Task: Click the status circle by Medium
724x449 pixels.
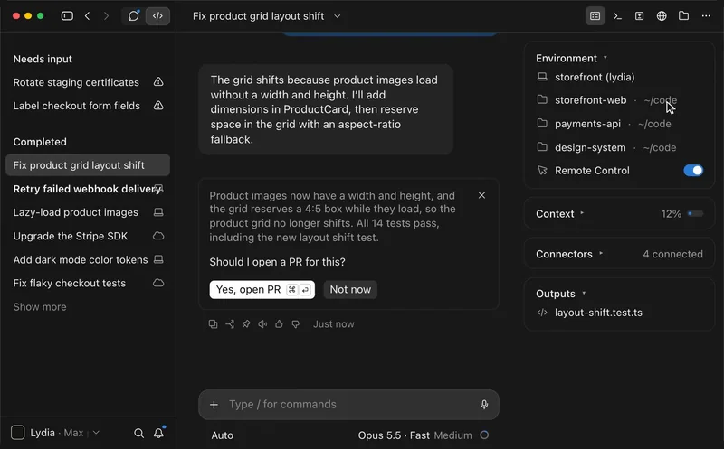Action: [484, 435]
